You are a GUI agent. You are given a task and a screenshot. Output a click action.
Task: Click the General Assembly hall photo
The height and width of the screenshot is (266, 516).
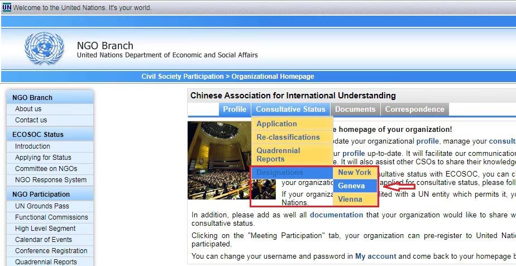pos(219,160)
